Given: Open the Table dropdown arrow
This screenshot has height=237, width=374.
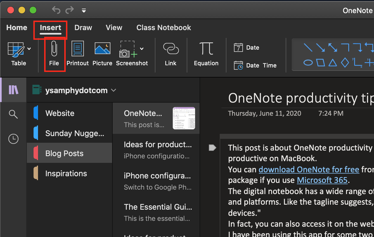Looking at the screenshot, I should [29, 49].
